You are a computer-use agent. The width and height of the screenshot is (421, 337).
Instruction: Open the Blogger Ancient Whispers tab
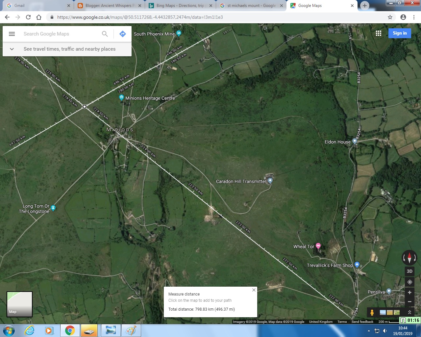point(109,6)
